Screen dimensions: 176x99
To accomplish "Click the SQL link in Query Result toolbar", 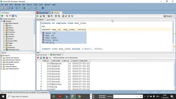I will click(x=50, y=58).
